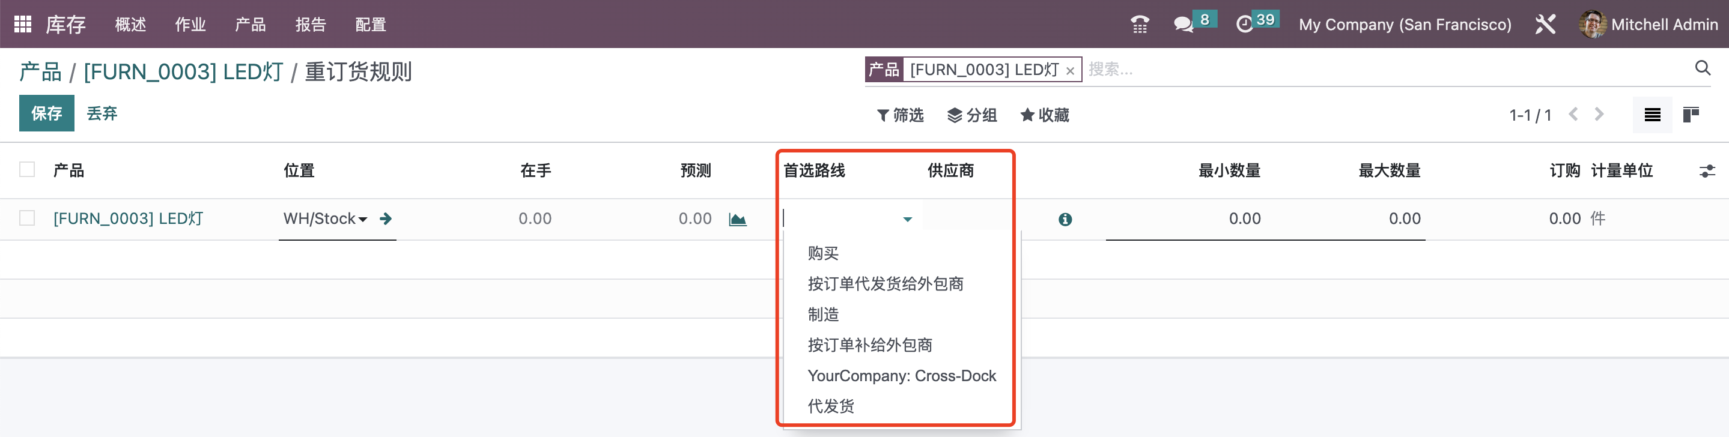Click the 件 unit of measure cell
The height and width of the screenshot is (437, 1729).
coord(1598,218)
